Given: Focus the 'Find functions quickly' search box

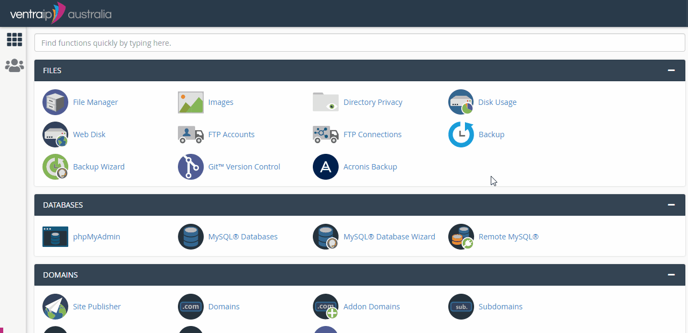Looking at the screenshot, I should coord(360,42).
